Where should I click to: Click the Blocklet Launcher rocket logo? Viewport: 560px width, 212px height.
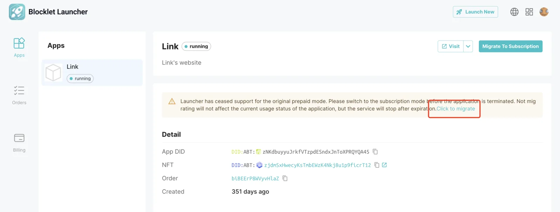pyautogui.click(x=17, y=12)
